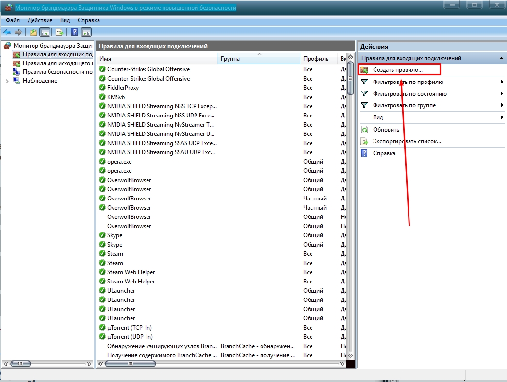Click the Наблюдение tree node icon
The height and width of the screenshot is (382, 507).
point(16,80)
